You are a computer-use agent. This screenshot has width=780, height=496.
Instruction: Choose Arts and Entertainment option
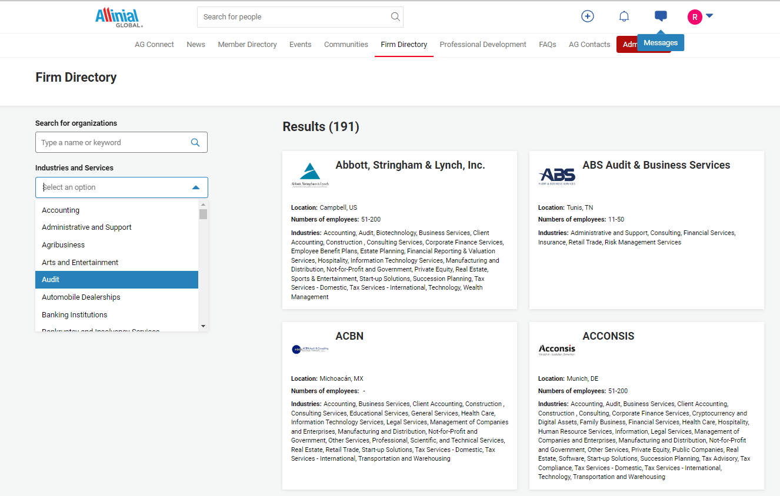[x=116, y=263]
